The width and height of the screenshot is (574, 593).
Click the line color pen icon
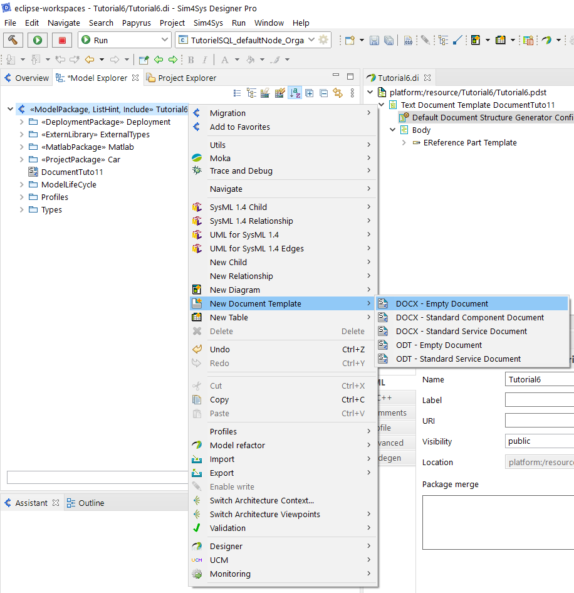click(x=276, y=60)
